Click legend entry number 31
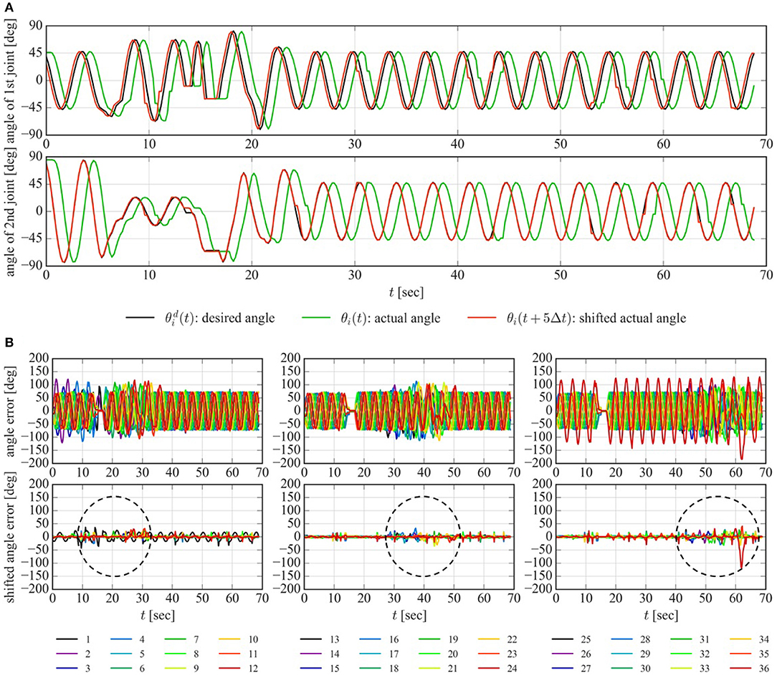Viewport: 777px width, 675px height. [705, 639]
